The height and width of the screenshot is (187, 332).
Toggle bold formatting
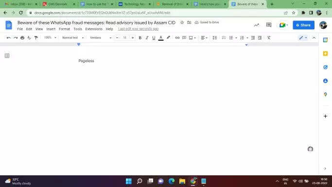pyautogui.click(x=140, y=37)
